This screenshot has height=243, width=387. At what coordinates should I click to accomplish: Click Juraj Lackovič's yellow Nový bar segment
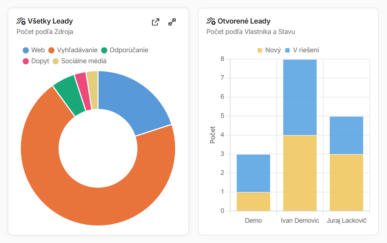tap(346, 183)
